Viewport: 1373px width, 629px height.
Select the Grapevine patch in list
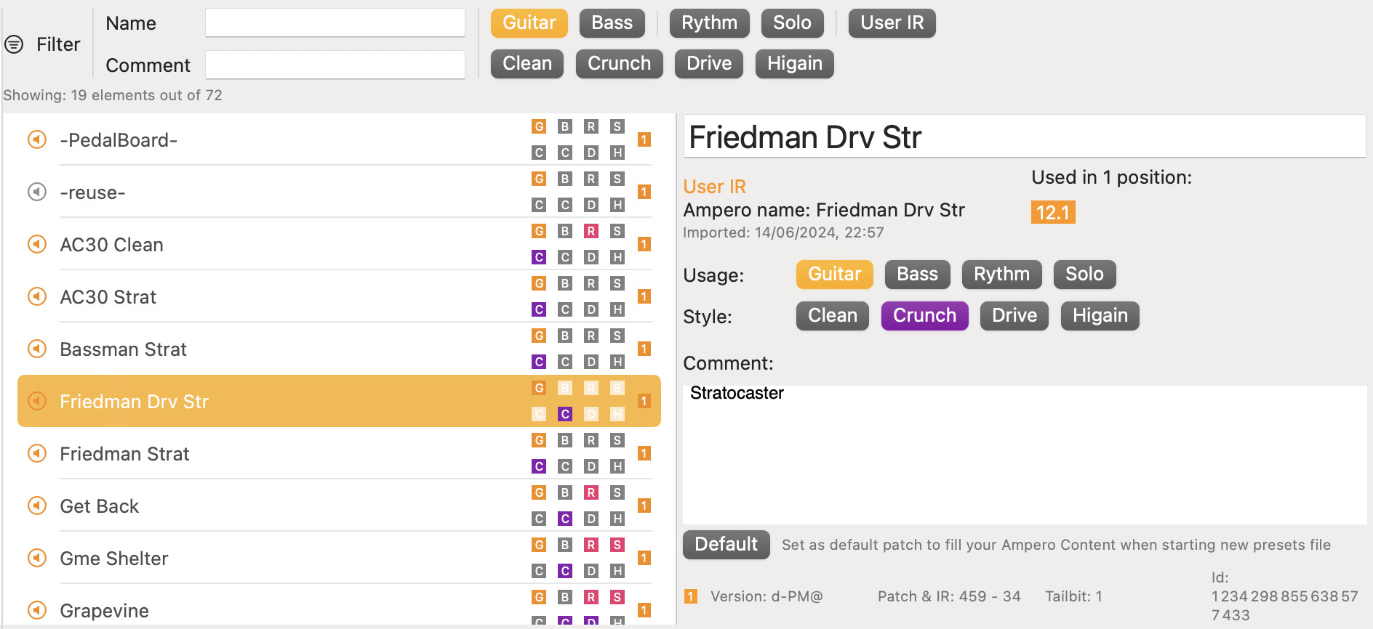(x=105, y=610)
